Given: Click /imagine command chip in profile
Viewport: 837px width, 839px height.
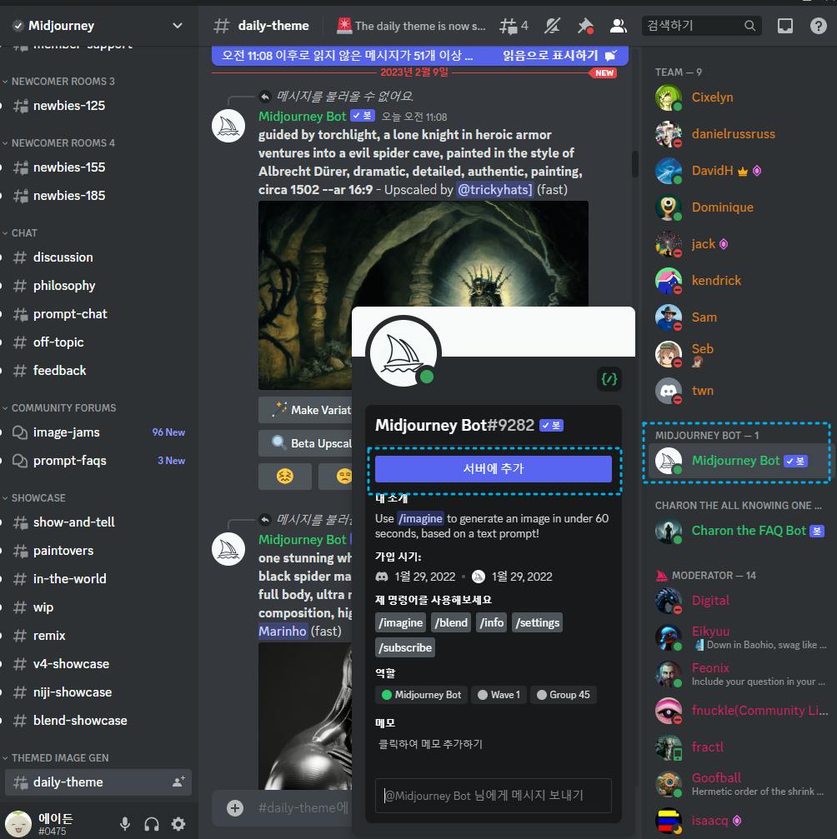Looking at the screenshot, I should [x=400, y=623].
